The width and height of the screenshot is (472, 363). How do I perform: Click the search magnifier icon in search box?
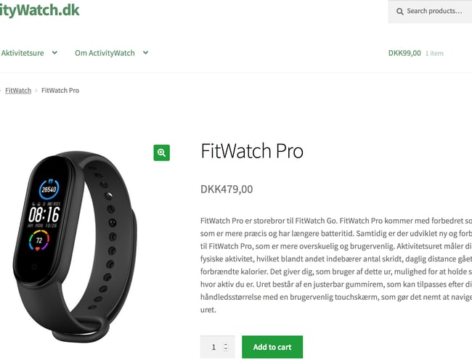400,12
